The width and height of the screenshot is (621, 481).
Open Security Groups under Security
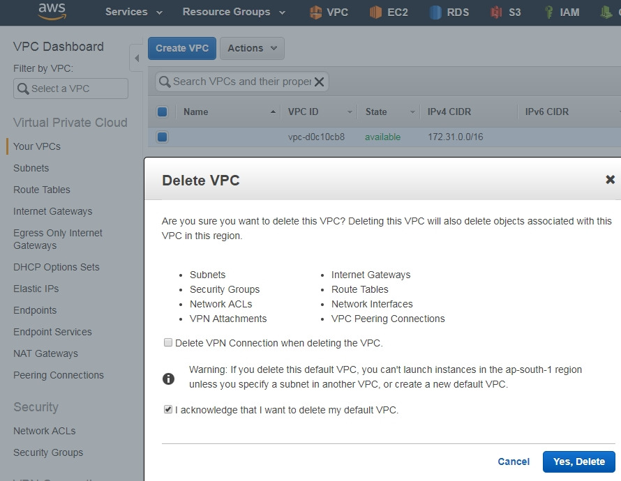48,452
